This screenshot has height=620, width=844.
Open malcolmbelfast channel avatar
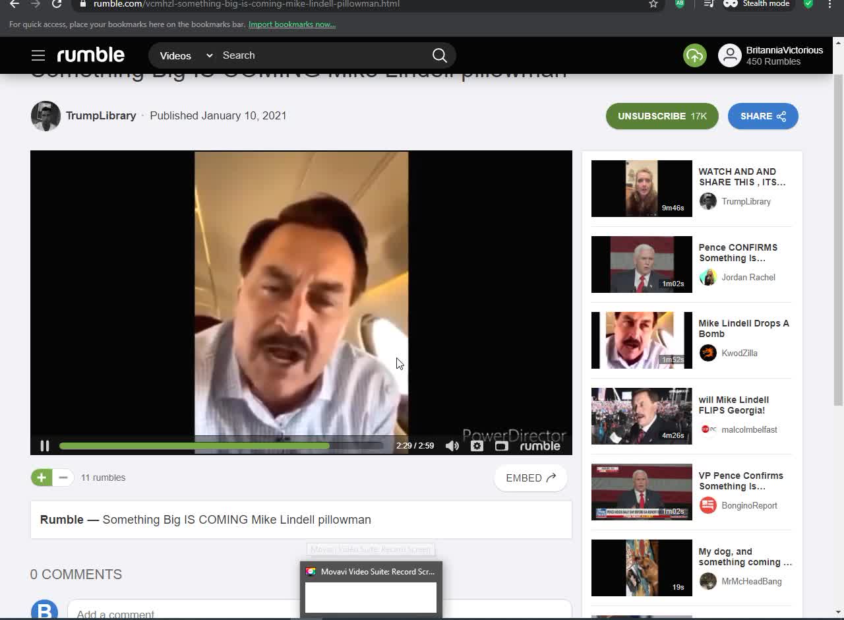tap(708, 429)
